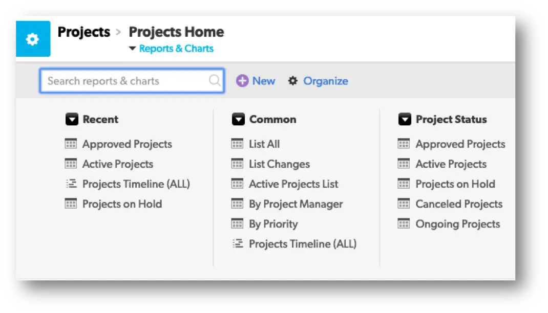
Task: Click the table icon beside Approved Projects under Recent
Action: tap(71, 144)
